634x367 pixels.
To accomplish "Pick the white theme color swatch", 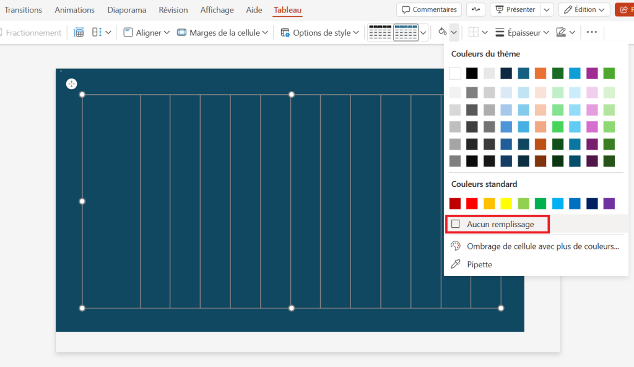I will pos(455,73).
